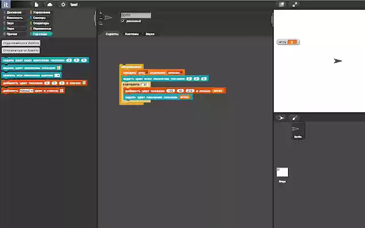Select the Stage thumbnail in corral
Viewport: 365px width, 228px height.
tap(282, 173)
